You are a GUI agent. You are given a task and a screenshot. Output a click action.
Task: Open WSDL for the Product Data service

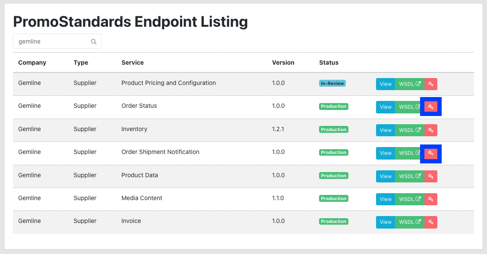click(x=410, y=176)
